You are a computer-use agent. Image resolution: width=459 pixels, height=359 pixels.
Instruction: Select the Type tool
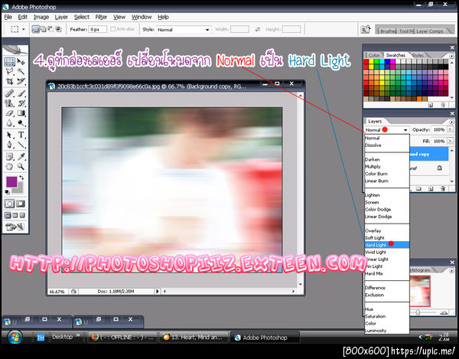click(x=21, y=135)
